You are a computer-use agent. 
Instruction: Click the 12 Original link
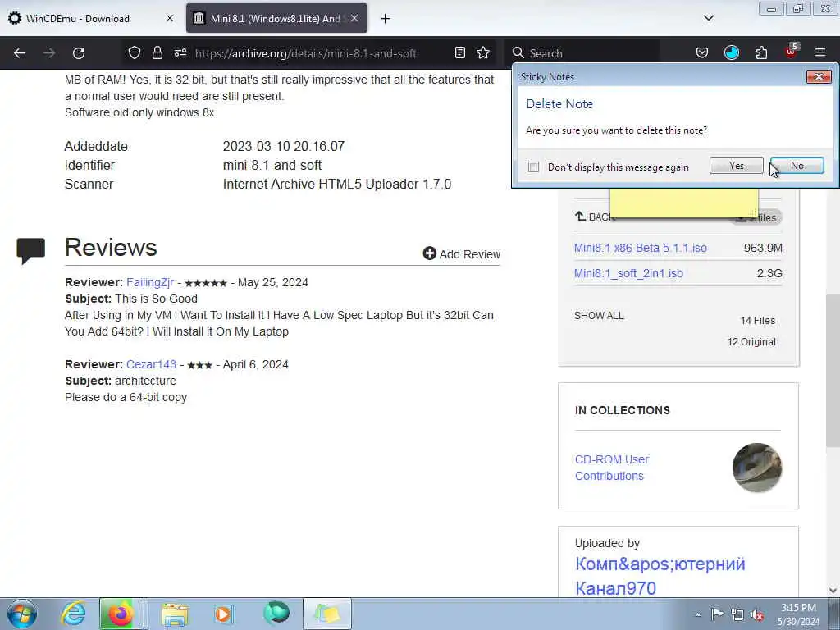coord(751,342)
